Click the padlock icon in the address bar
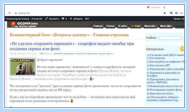The width and height of the screenshot is (189, 112). [16, 13]
